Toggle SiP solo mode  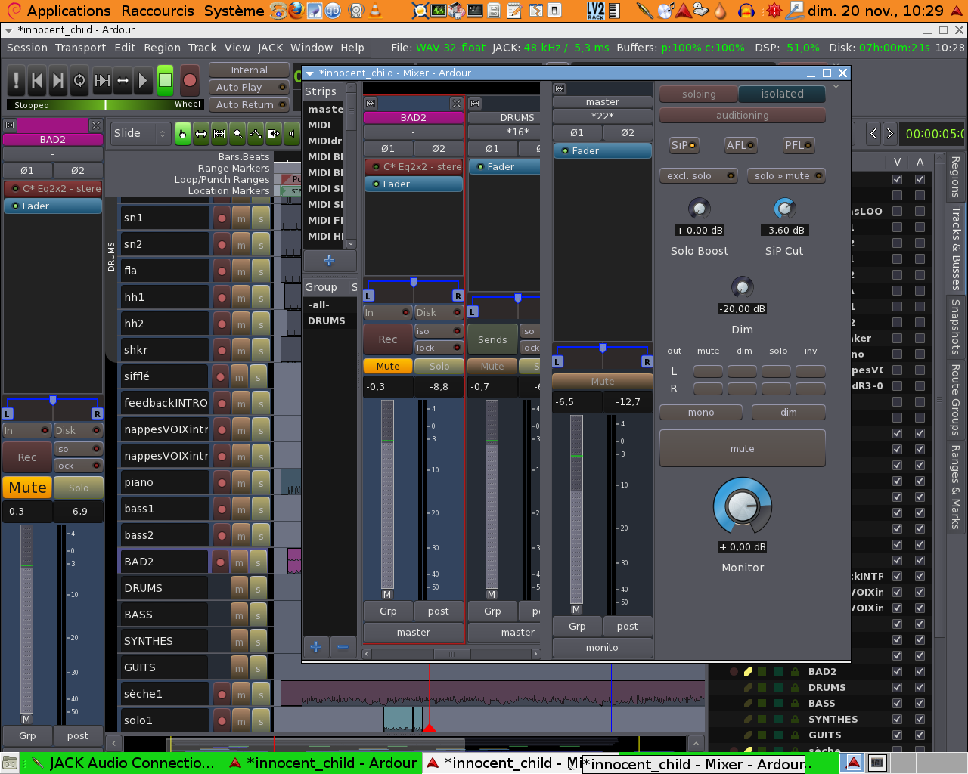point(684,145)
